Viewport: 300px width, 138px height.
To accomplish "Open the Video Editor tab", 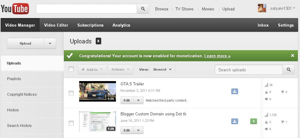I will (x=56, y=25).
